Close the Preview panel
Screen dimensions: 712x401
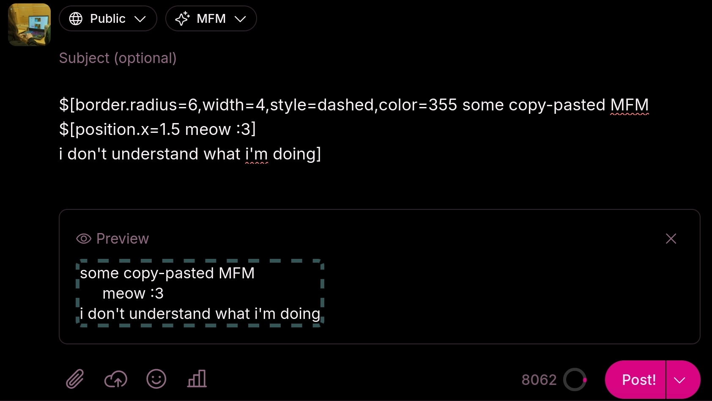click(671, 239)
